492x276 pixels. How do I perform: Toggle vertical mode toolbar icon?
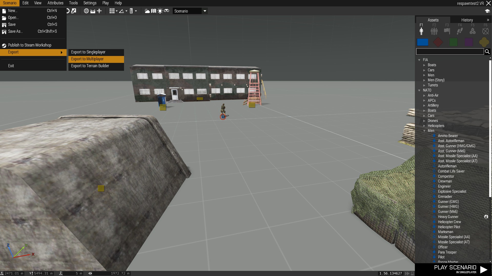coord(99,11)
